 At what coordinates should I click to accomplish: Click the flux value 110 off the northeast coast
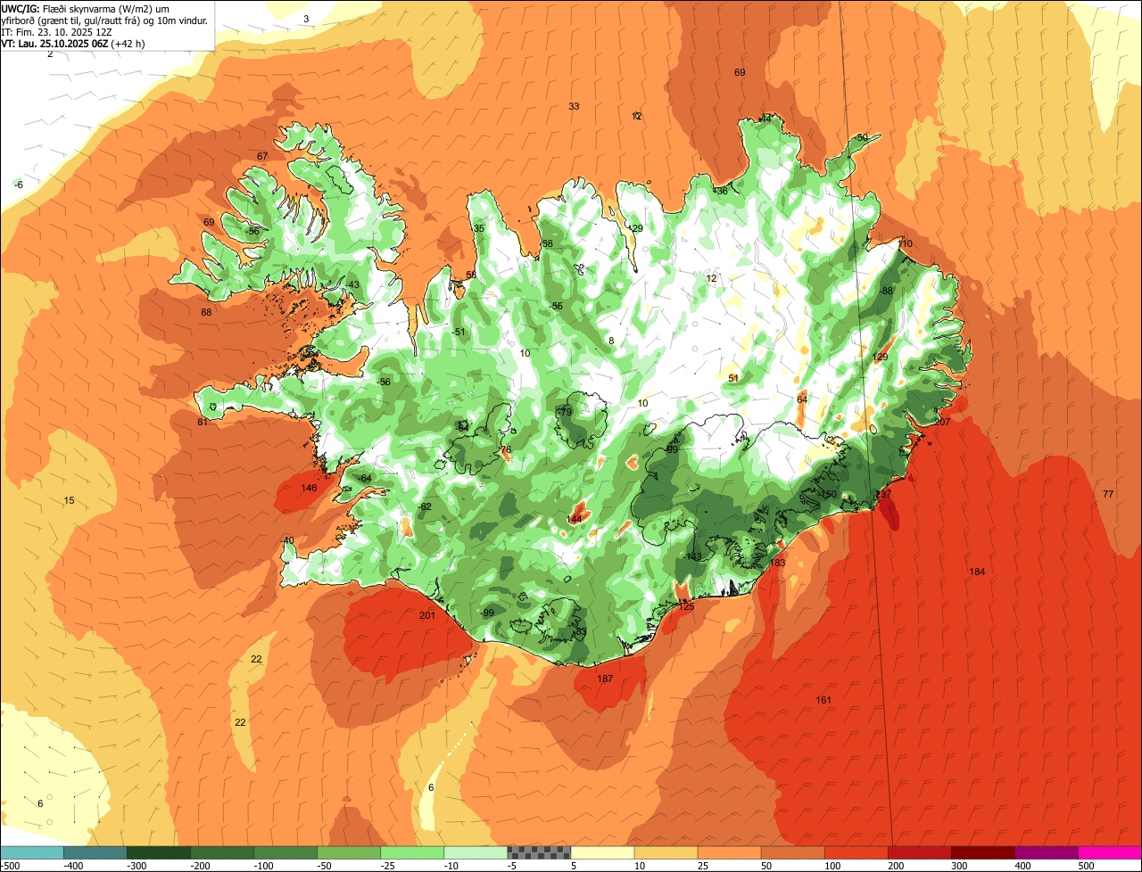point(906,243)
